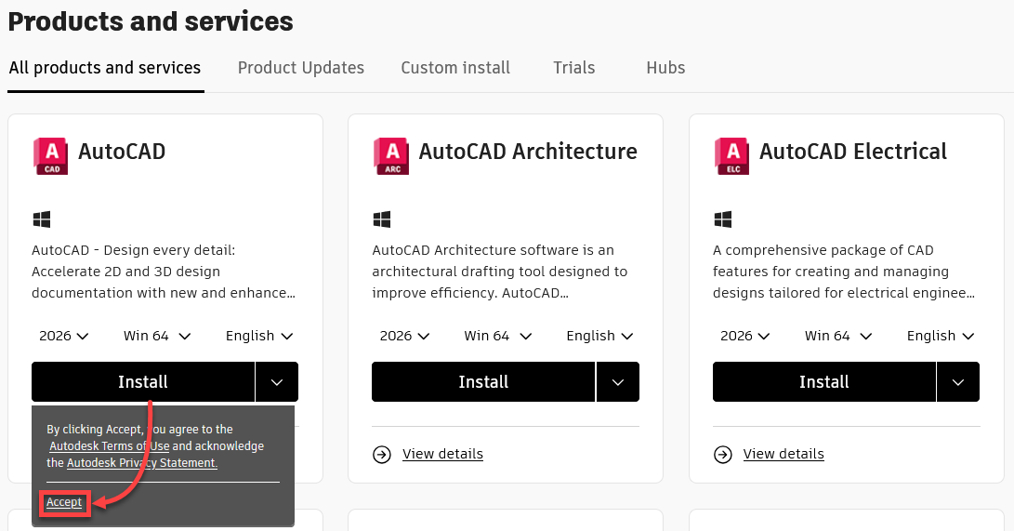
Task: Click the AutoCAD Architecture logo icon
Action: (391, 156)
